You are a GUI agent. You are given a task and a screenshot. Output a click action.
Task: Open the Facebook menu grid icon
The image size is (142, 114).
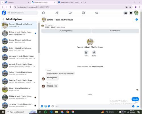pyautogui.click(x=126, y=13)
